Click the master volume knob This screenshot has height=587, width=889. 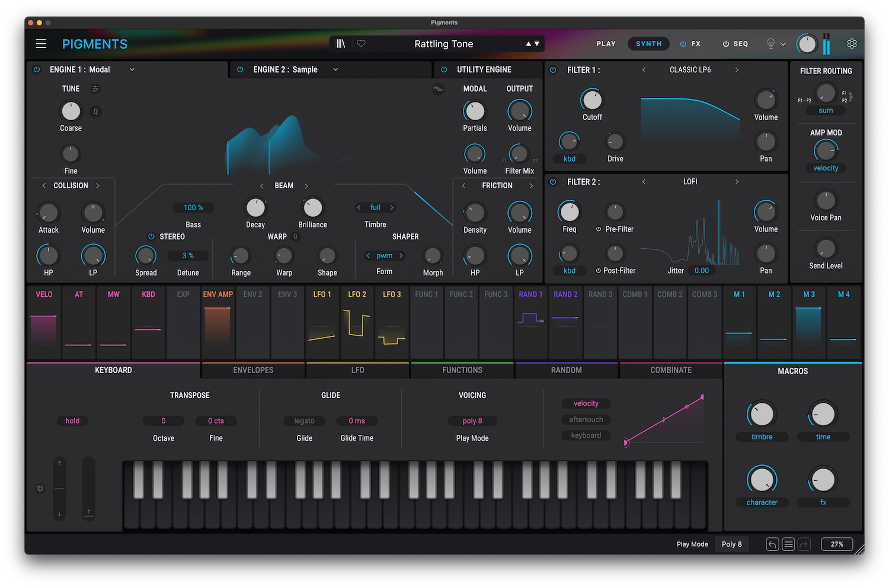[x=807, y=44]
